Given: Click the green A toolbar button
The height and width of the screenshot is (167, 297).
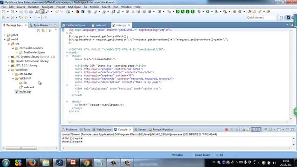Looking at the screenshot, I should click(x=182, y=12).
